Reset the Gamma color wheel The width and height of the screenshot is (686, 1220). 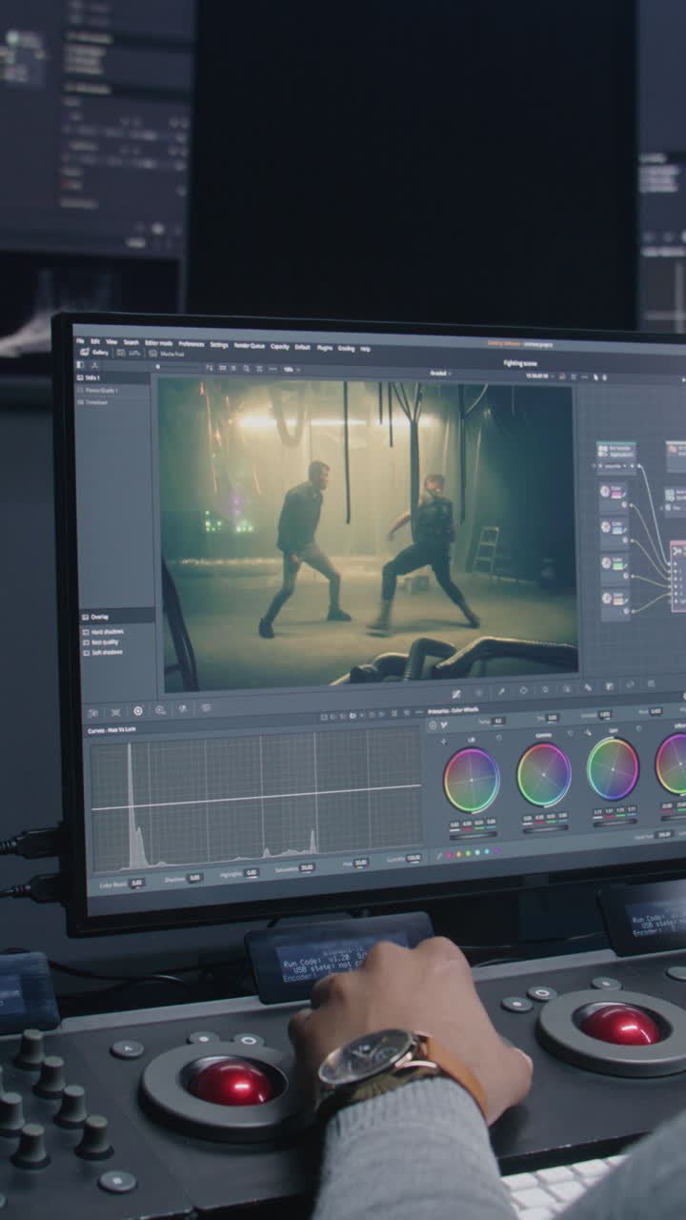click(x=570, y=733)
